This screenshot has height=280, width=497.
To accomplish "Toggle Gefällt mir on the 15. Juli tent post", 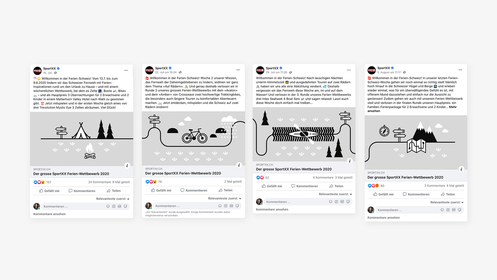I will pyautogui.click(x=49, y=191).
